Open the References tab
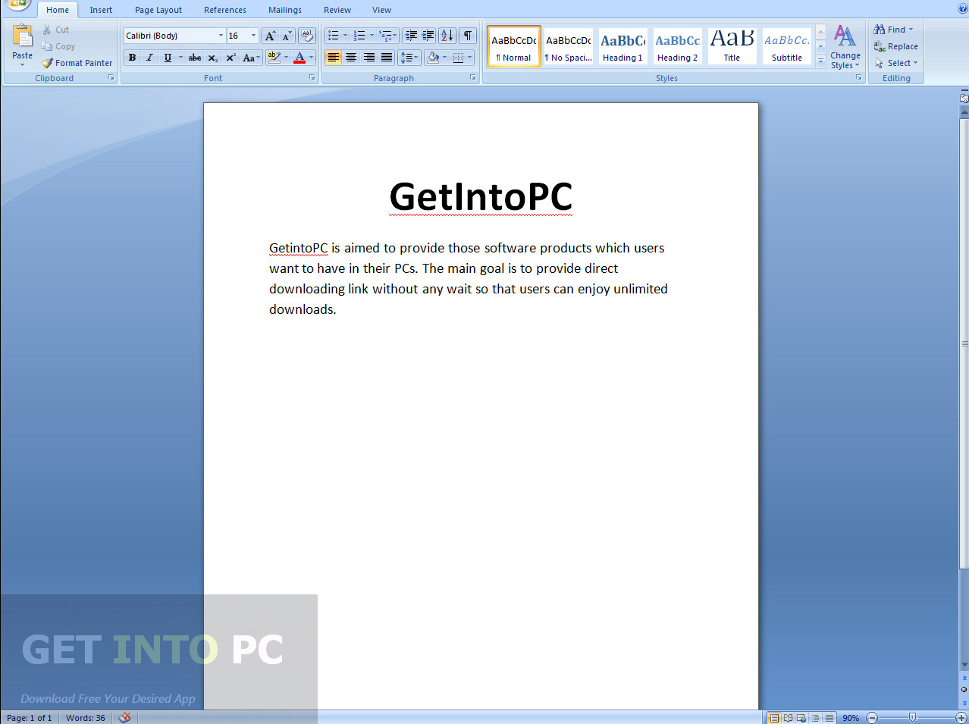The width and height of the screenshot is (969, 724). (x=225, y=10)
